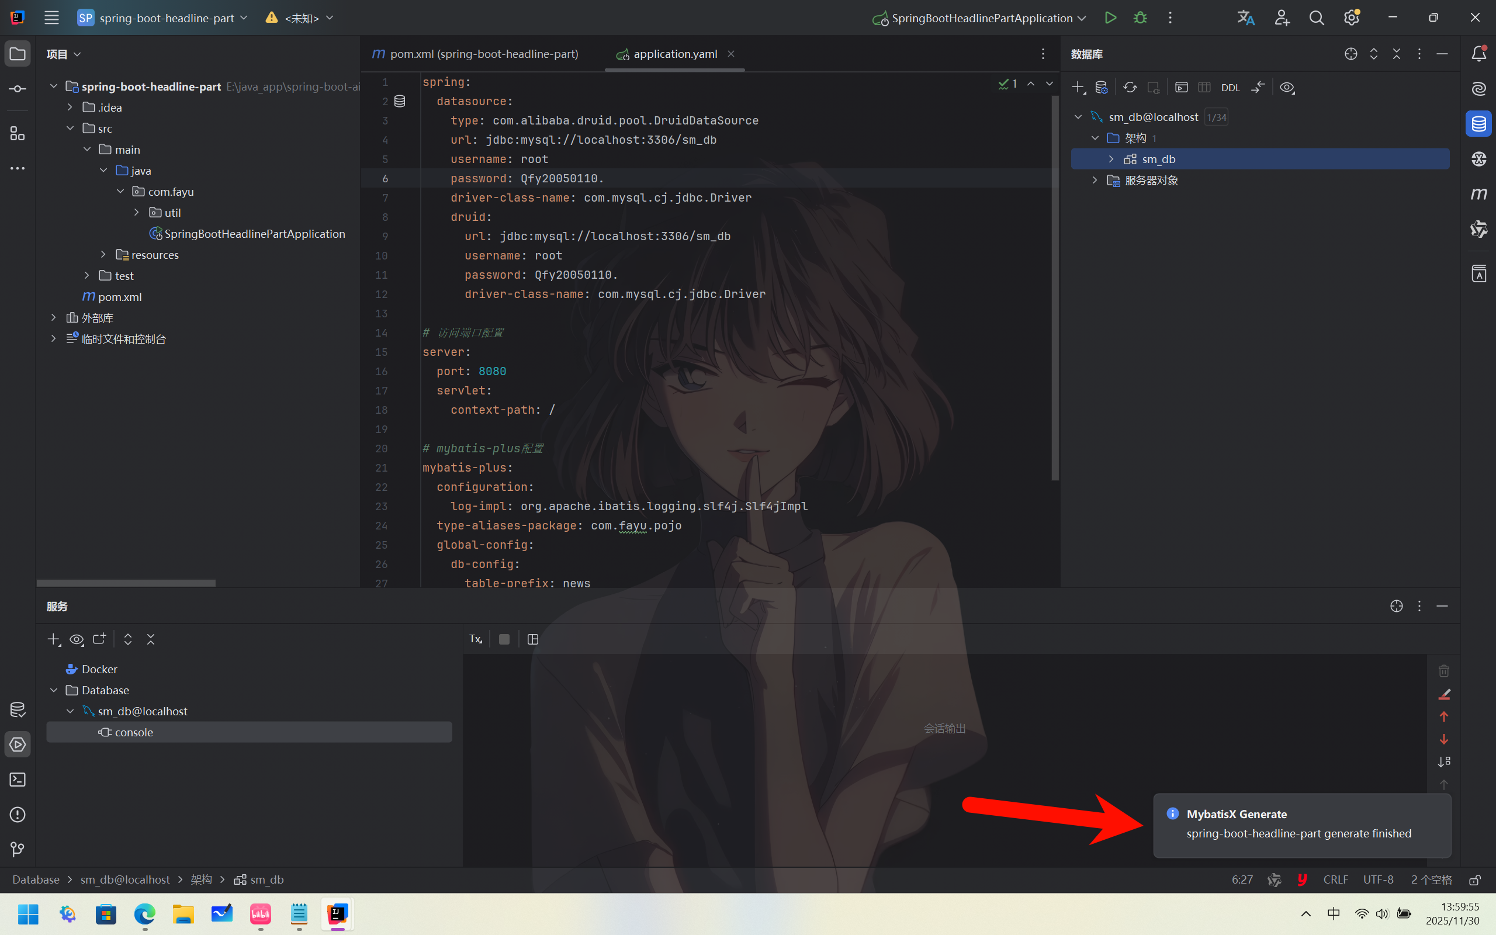This screenshot has width=1496, height=935.
Task: Click the Debug bug icon
Action: [1140, 18]
